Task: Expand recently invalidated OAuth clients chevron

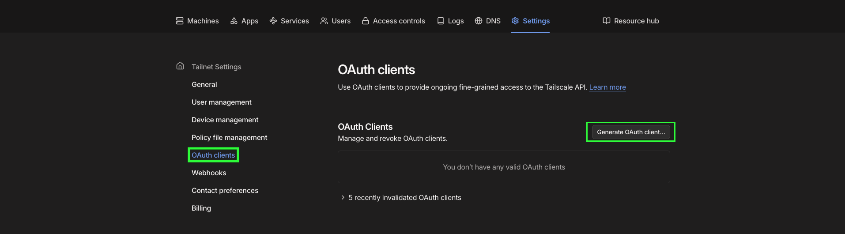Action: tap(343, 197)
